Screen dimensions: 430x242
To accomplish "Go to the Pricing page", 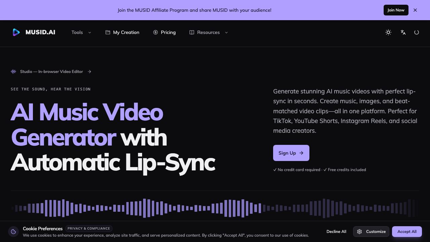I will pos(164,32).
